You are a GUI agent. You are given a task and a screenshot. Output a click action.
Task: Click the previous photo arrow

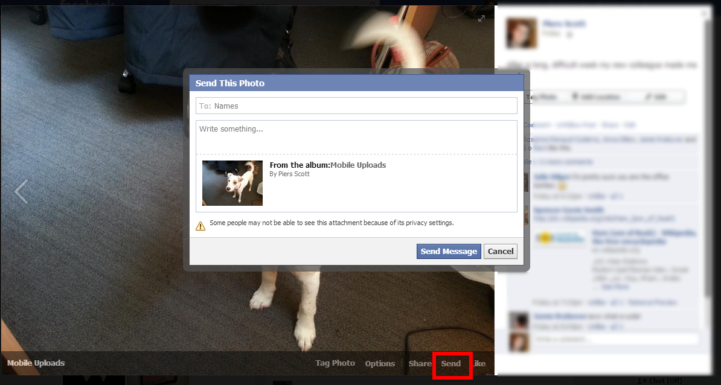21,192
